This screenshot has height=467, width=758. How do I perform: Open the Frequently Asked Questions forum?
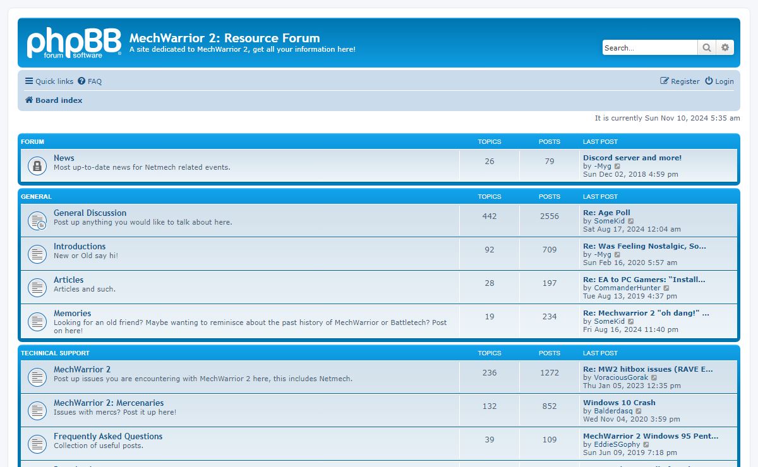coord(108,436)
